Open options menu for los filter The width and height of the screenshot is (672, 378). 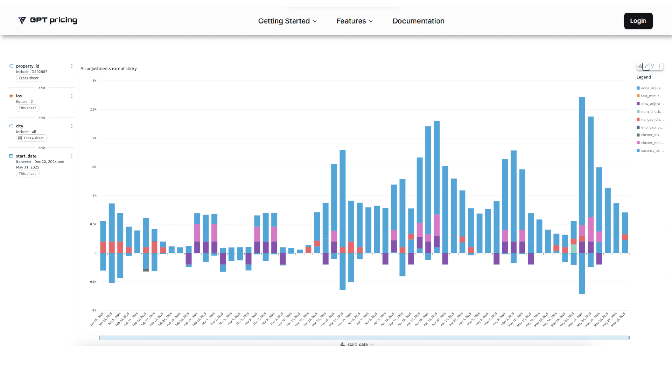(x=72, y=96)
